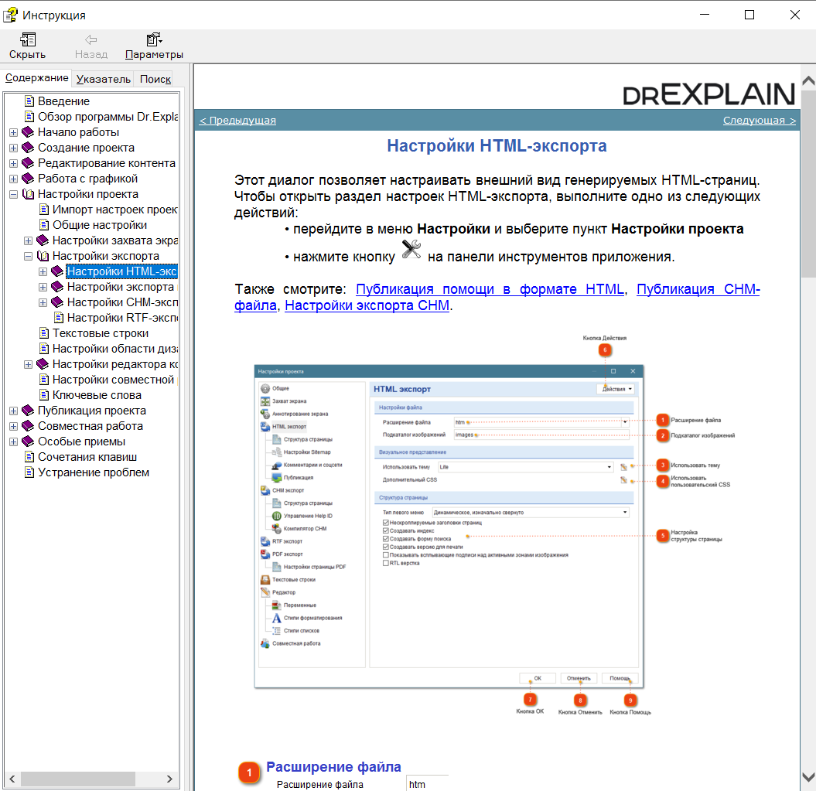Expand the Создание проекта branch

point(13,148)
